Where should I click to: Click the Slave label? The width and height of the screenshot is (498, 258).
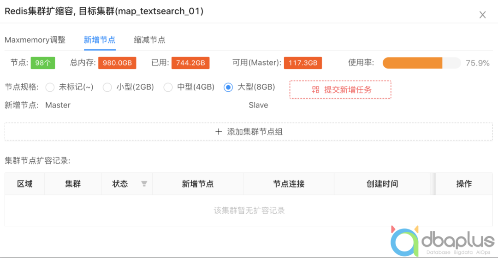(x=258, y=105)
